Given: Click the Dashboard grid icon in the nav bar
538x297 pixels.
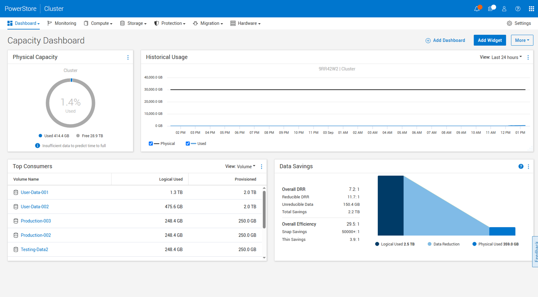Looking at the screenshot, I should (x=10, y=23).
